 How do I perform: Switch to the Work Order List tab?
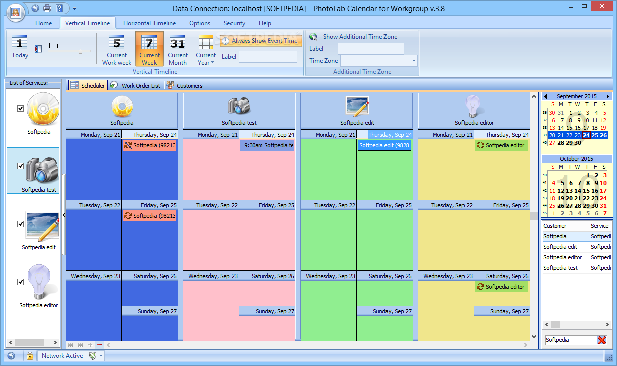click(x=136, y=85)
